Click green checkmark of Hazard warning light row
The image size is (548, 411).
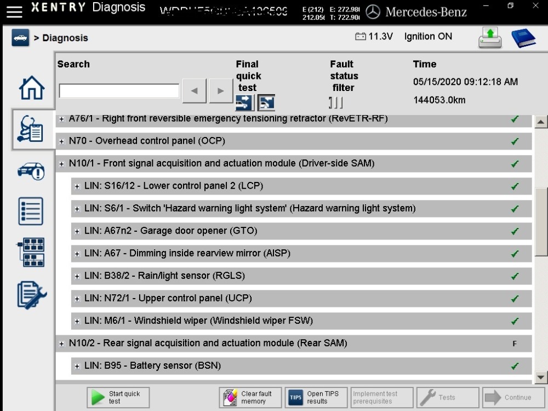[515, 209]
